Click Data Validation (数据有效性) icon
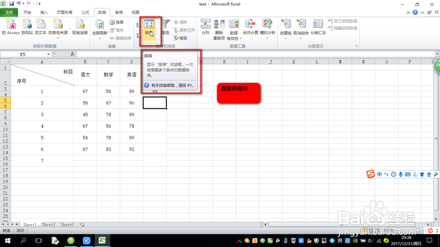 click(234, 24)
